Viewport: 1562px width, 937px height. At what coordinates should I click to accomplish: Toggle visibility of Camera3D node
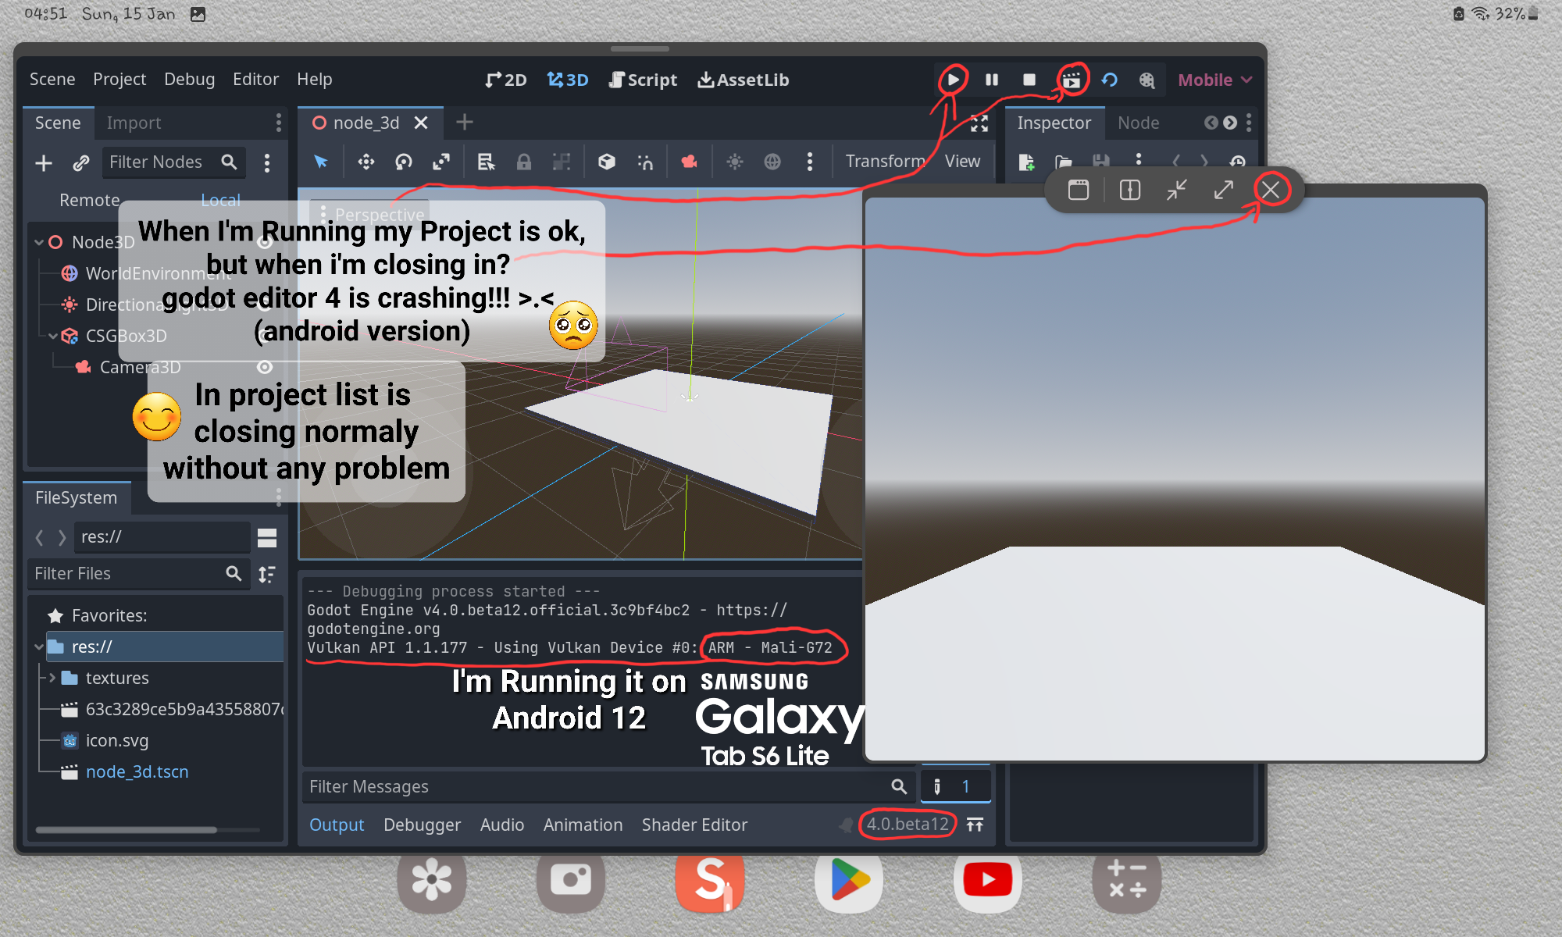265,367
